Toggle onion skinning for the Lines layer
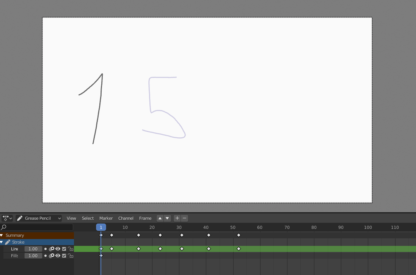Screen dimensions: 416x275 point(52,249)
